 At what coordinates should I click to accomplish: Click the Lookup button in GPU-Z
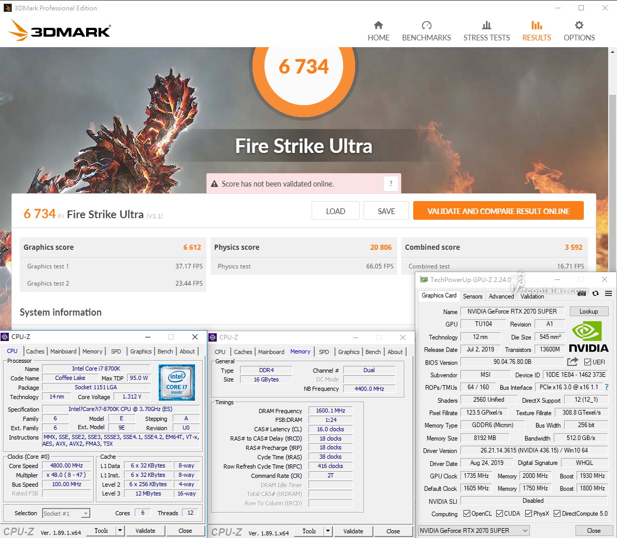point(588,311)
